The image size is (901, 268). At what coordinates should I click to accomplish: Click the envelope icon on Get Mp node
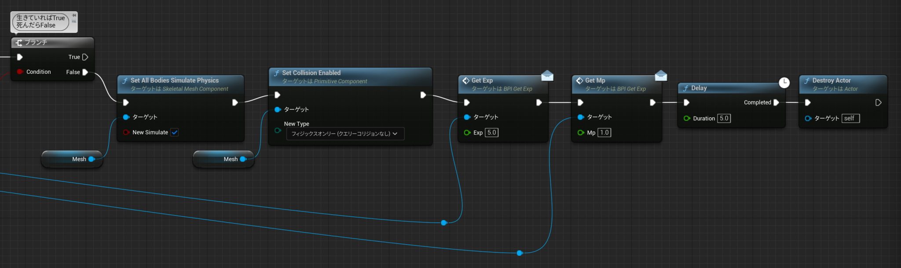pyautogui.click(x=661, y=76)
